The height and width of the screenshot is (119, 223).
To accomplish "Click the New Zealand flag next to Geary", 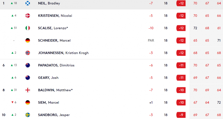I will pyautogui.click(x=28, y=78).
